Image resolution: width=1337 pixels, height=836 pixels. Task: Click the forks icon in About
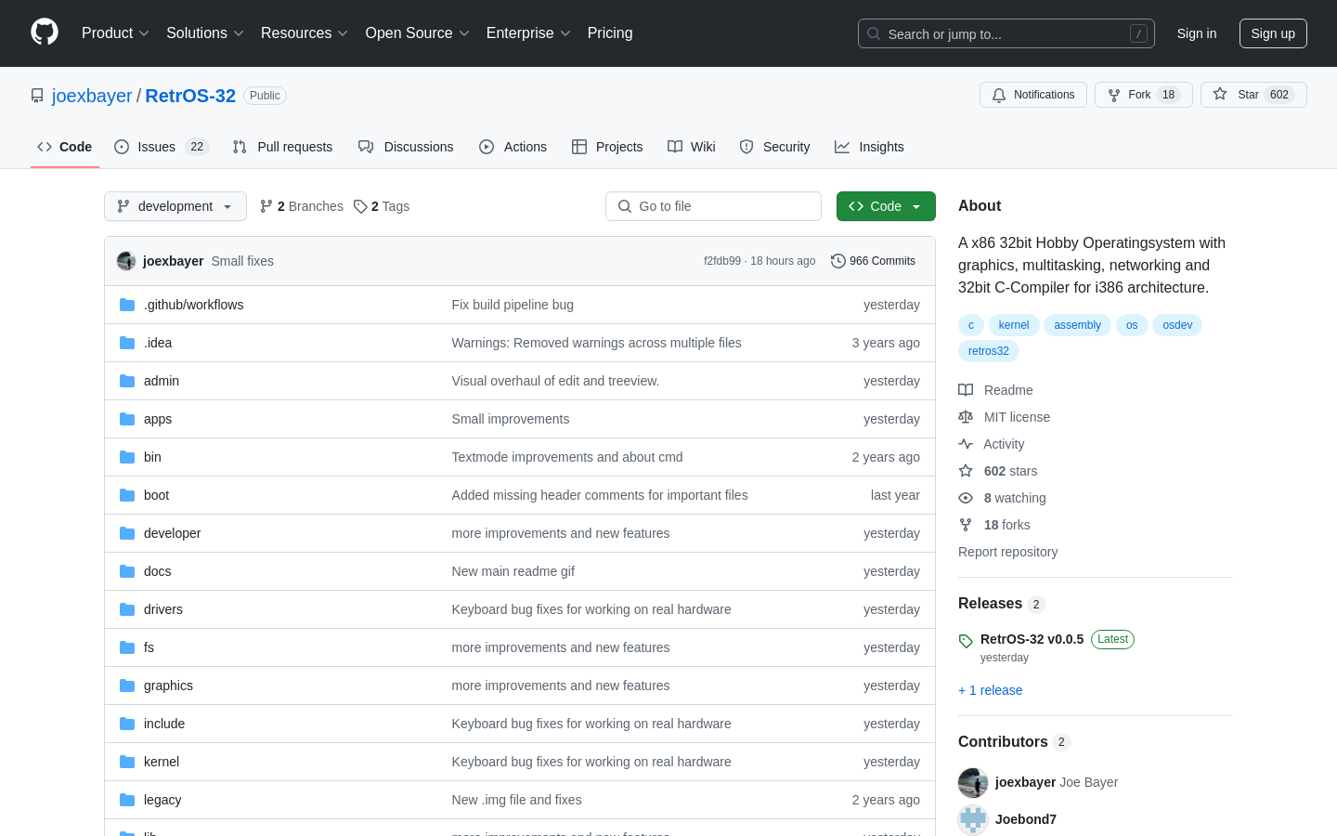[966, 525]
